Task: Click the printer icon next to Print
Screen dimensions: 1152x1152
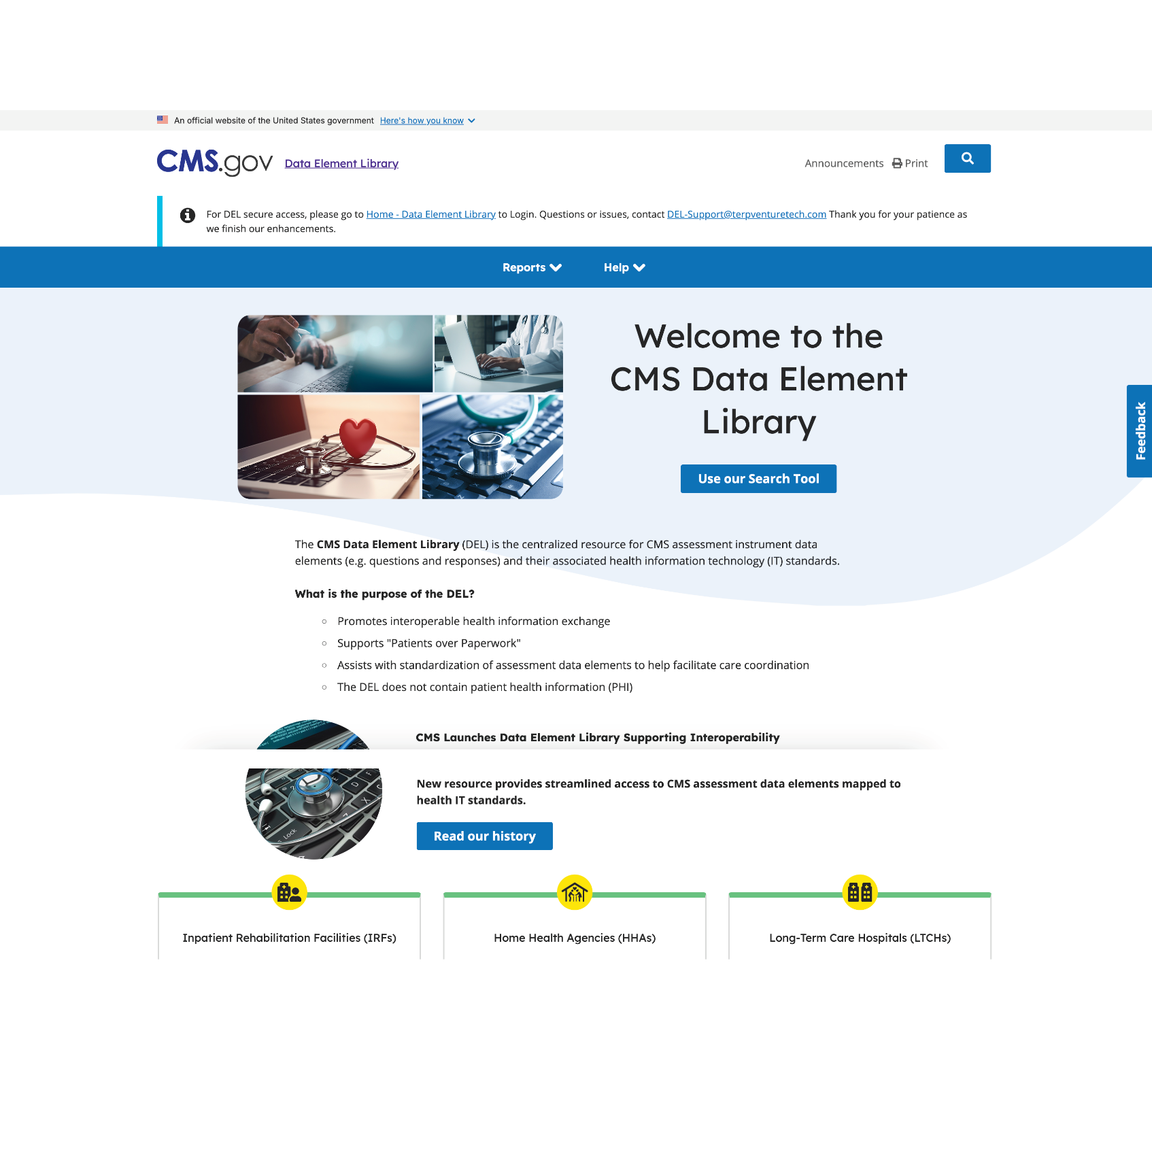Action: coord(897,163)
